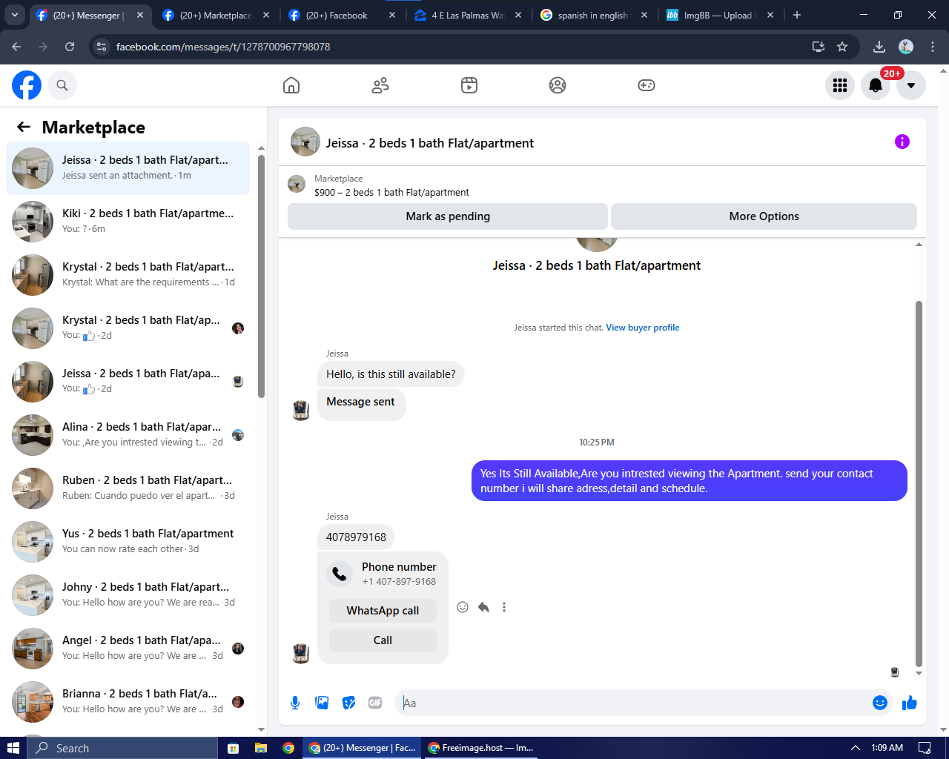The image size is (949, 759).
Task: Open Chrome menu three dots
Action: 933,47
